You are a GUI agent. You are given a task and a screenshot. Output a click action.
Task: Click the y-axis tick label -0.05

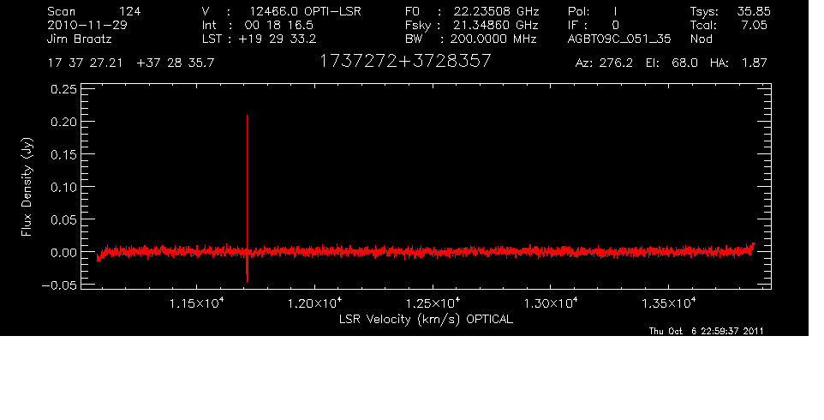coord(59,285)
